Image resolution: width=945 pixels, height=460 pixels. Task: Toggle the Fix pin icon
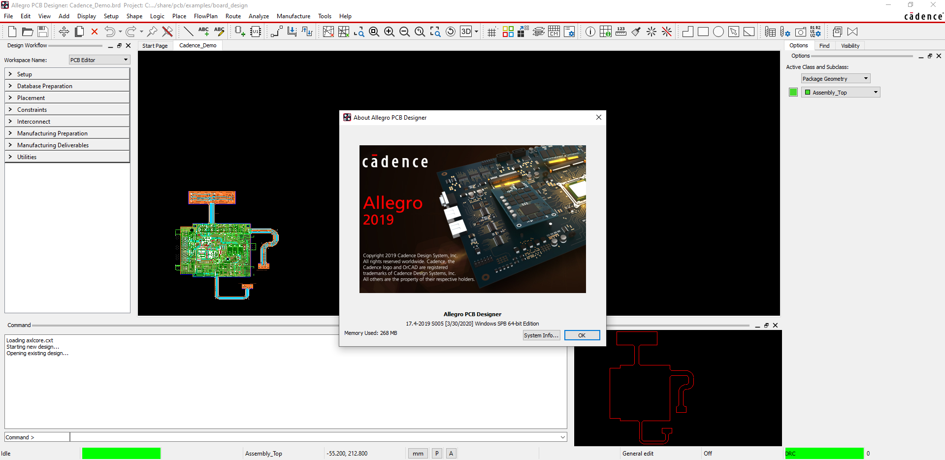coord(152,32)
